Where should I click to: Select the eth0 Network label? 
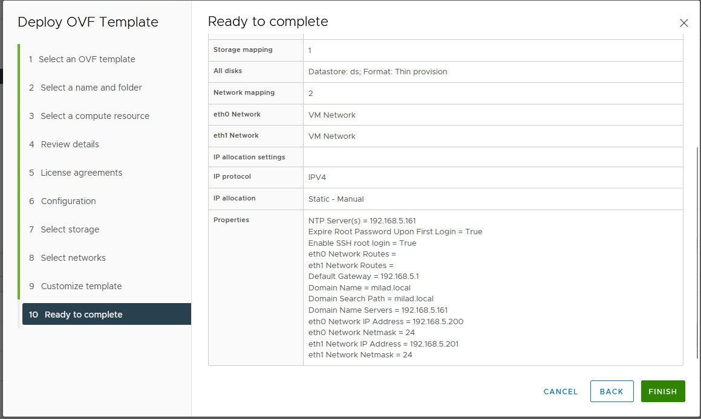click(x=237, y=114)
